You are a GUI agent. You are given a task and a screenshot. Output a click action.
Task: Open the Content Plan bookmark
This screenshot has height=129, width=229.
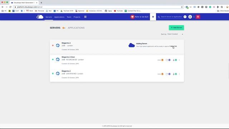(133, 11)
